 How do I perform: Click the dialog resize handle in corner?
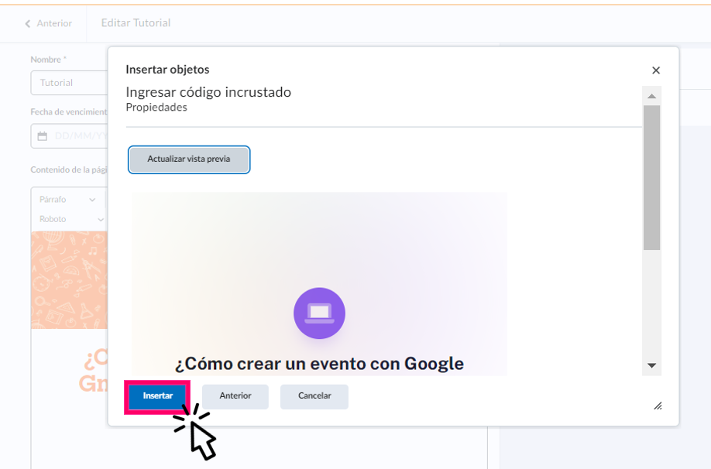[658, 406]
